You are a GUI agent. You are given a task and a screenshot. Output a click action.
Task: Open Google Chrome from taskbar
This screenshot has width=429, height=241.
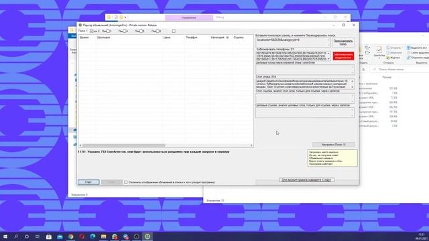[70, 236]
